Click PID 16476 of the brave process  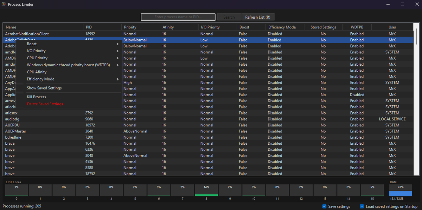coord(90,143)
